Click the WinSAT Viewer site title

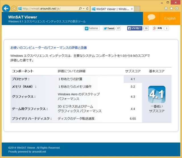[23, 17]
